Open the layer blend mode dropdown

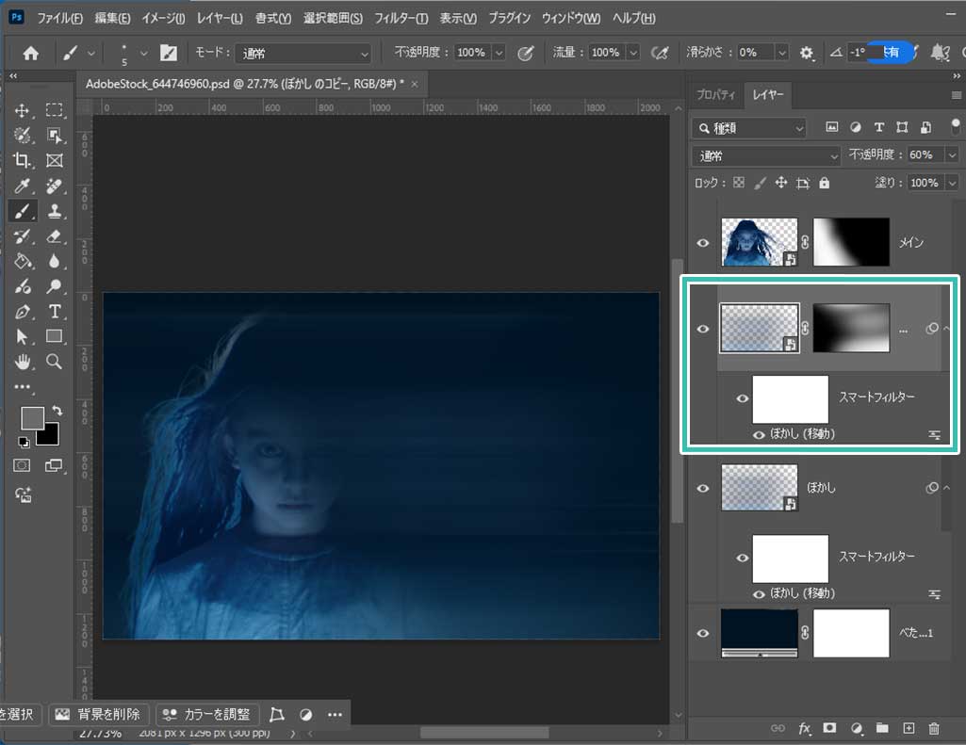pyautogui.click(x=765, y=155)
